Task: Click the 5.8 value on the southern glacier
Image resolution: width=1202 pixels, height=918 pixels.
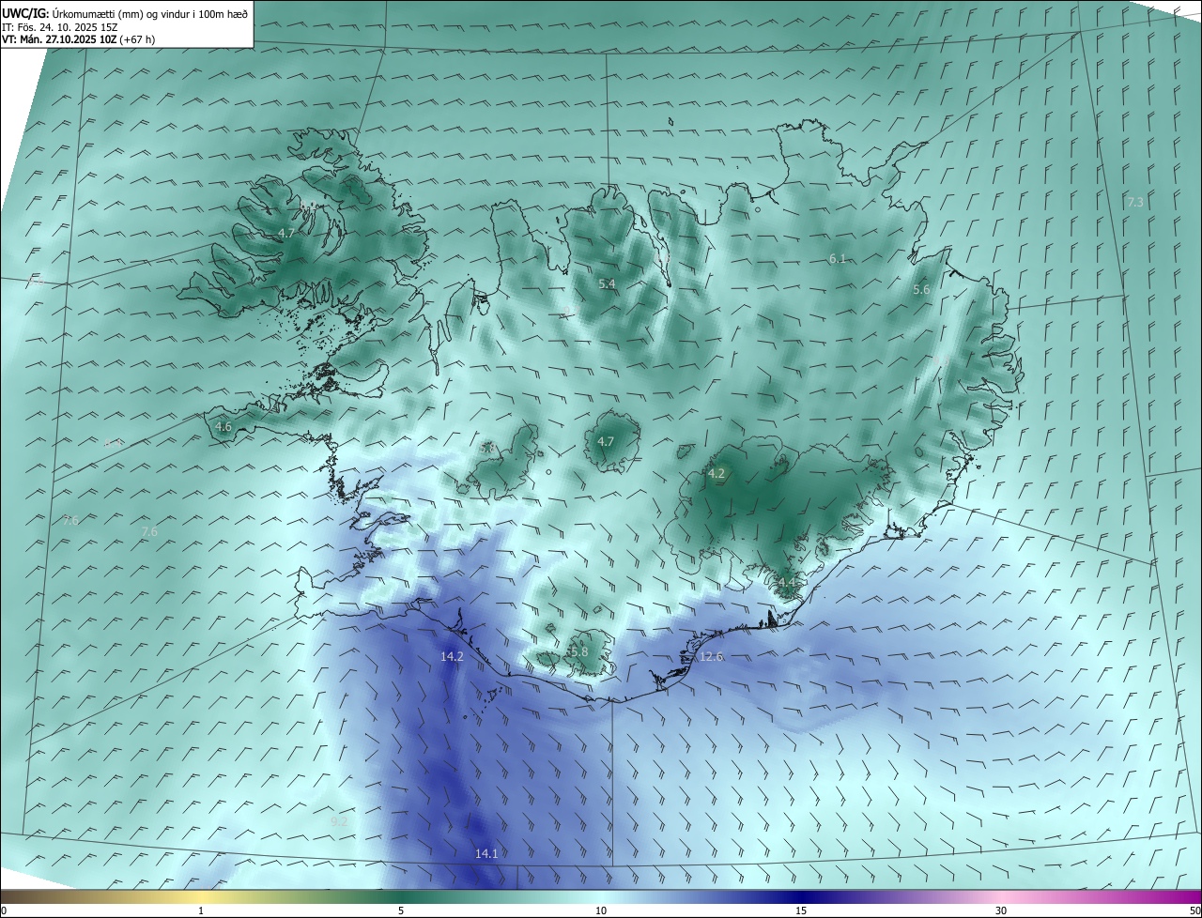Action: tap(578, 651)
